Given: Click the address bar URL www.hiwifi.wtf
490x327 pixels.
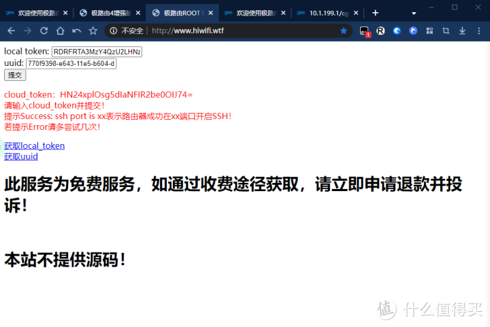Looking at the screenshot, I should pyautogui.click(x=188, y=31).
